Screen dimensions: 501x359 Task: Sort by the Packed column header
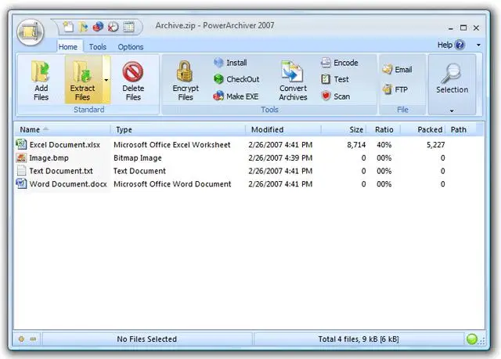[423, 129]
